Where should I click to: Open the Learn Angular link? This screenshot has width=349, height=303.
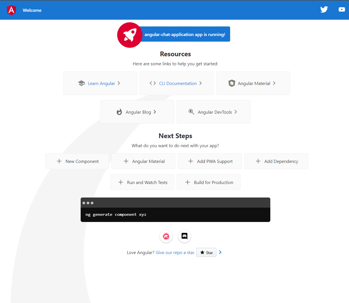click(100, 83)
